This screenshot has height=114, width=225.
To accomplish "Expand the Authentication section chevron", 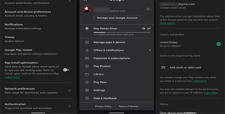I will coord(70,106).
